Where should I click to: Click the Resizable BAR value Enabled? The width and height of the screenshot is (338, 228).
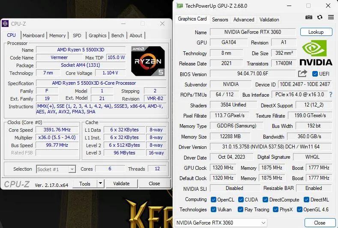point(314,188)
